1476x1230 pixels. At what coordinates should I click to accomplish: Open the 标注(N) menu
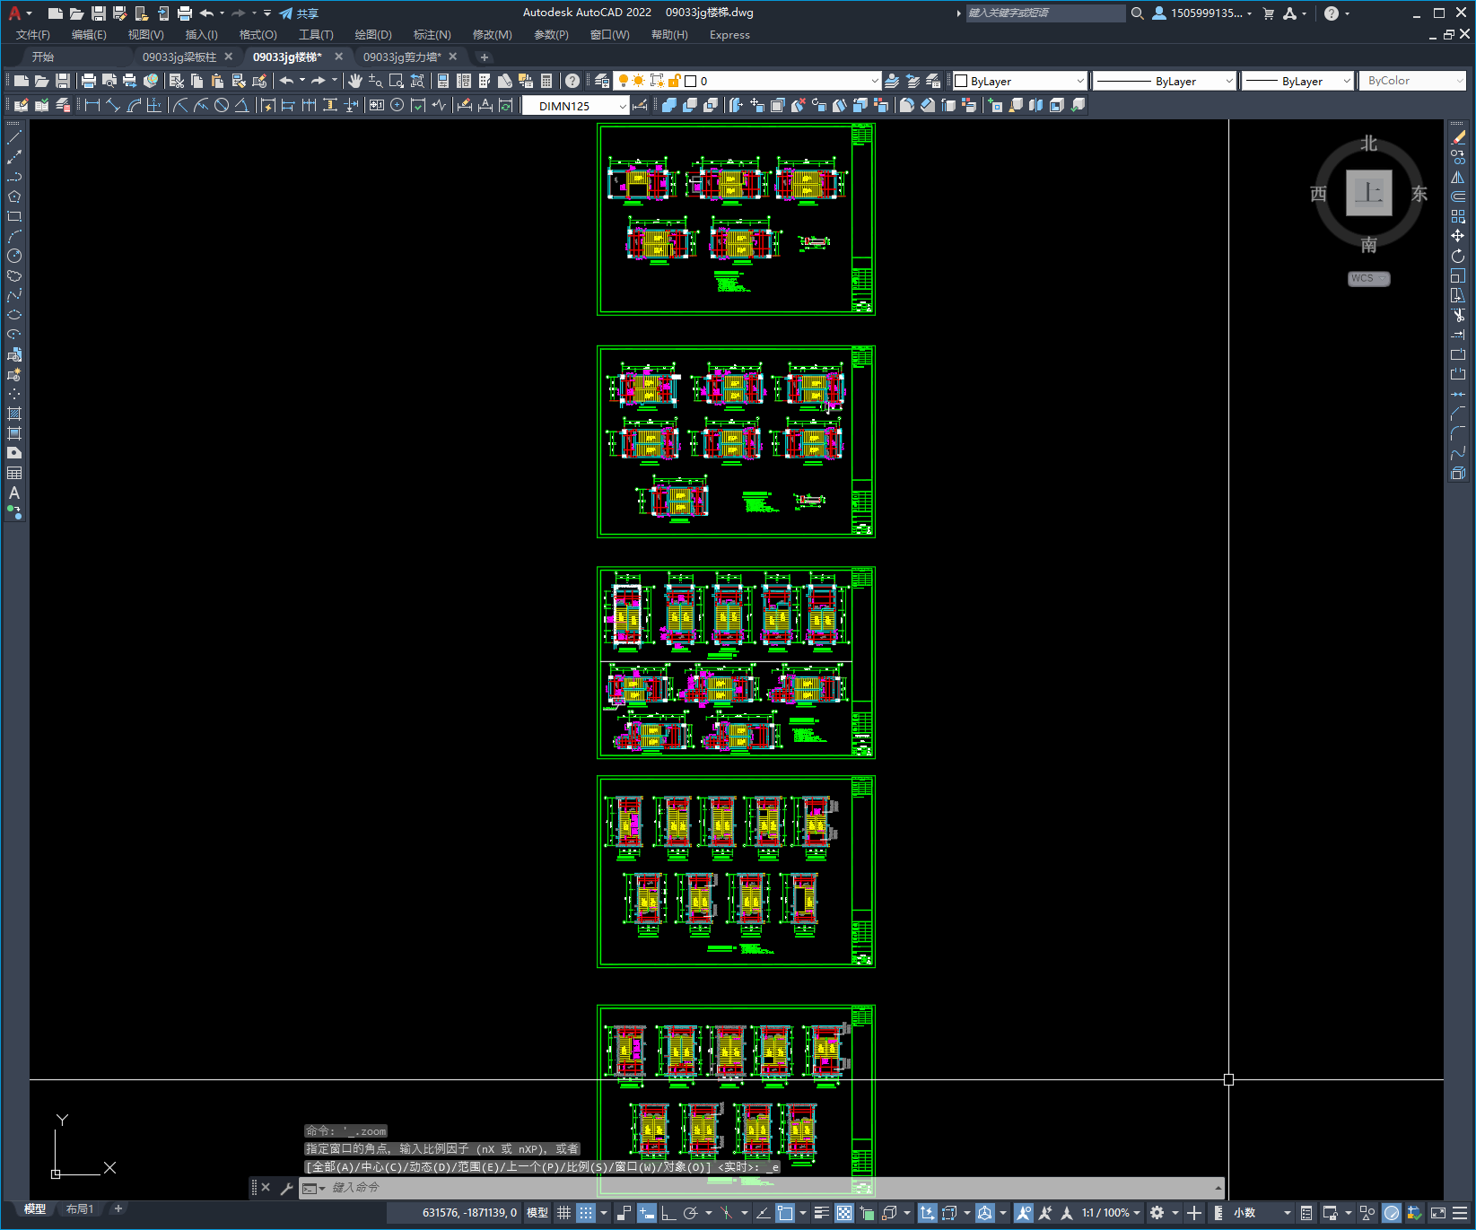point(432,35)
